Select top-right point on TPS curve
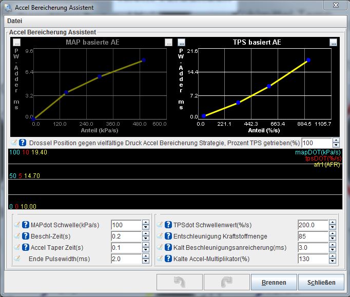350x297 pixels. pyautogui.click(x=308, y=60)
